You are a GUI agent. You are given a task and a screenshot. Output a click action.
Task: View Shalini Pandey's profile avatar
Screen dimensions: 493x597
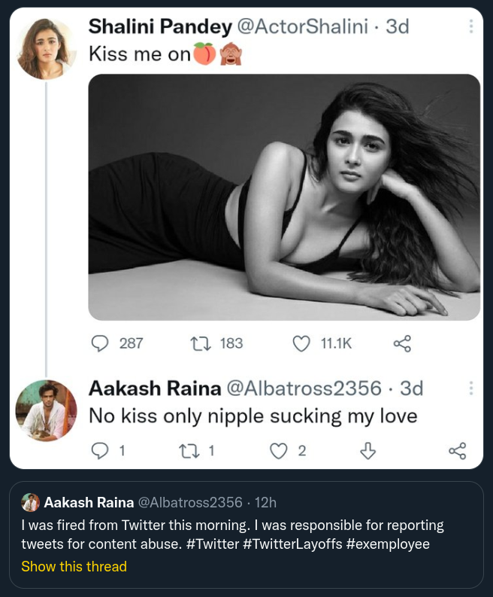47,49
